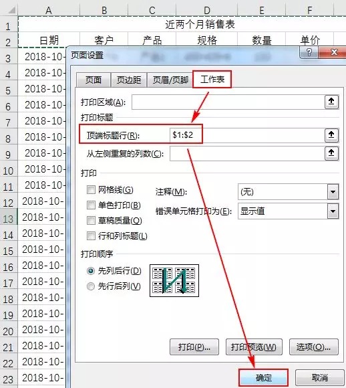Viewport: 346px width, 388px height.
Task: Switch to the 页边距 tab
Action: click(129, 80)
